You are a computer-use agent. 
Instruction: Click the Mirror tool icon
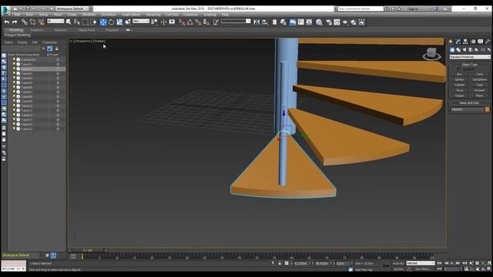pyautogui.click(x=257, y=22)
